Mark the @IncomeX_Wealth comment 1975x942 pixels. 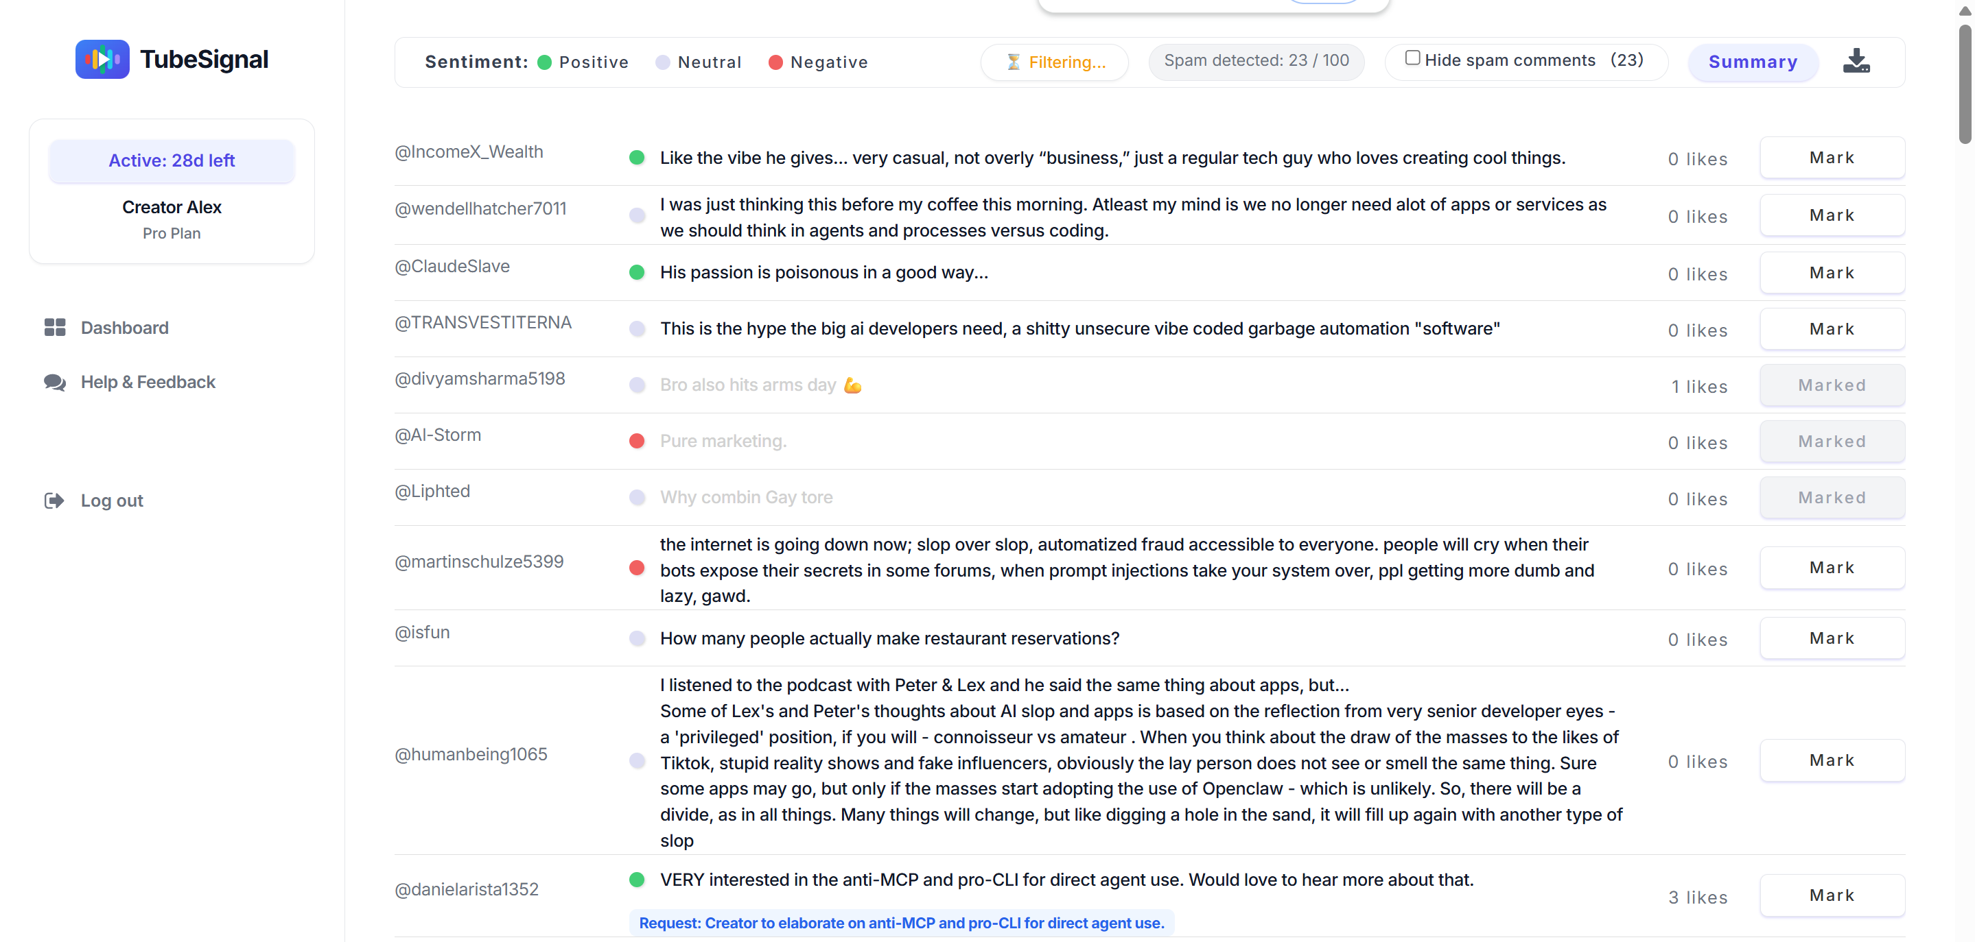1832,158
